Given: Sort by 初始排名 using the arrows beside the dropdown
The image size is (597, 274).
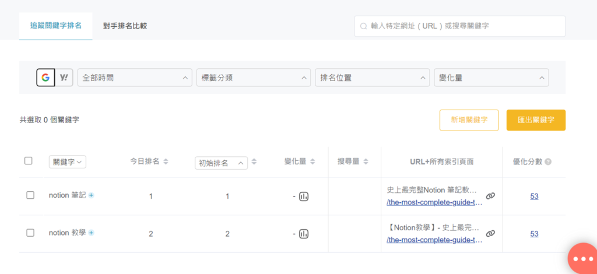Looking at the screenshot, I should coord(254,161).
